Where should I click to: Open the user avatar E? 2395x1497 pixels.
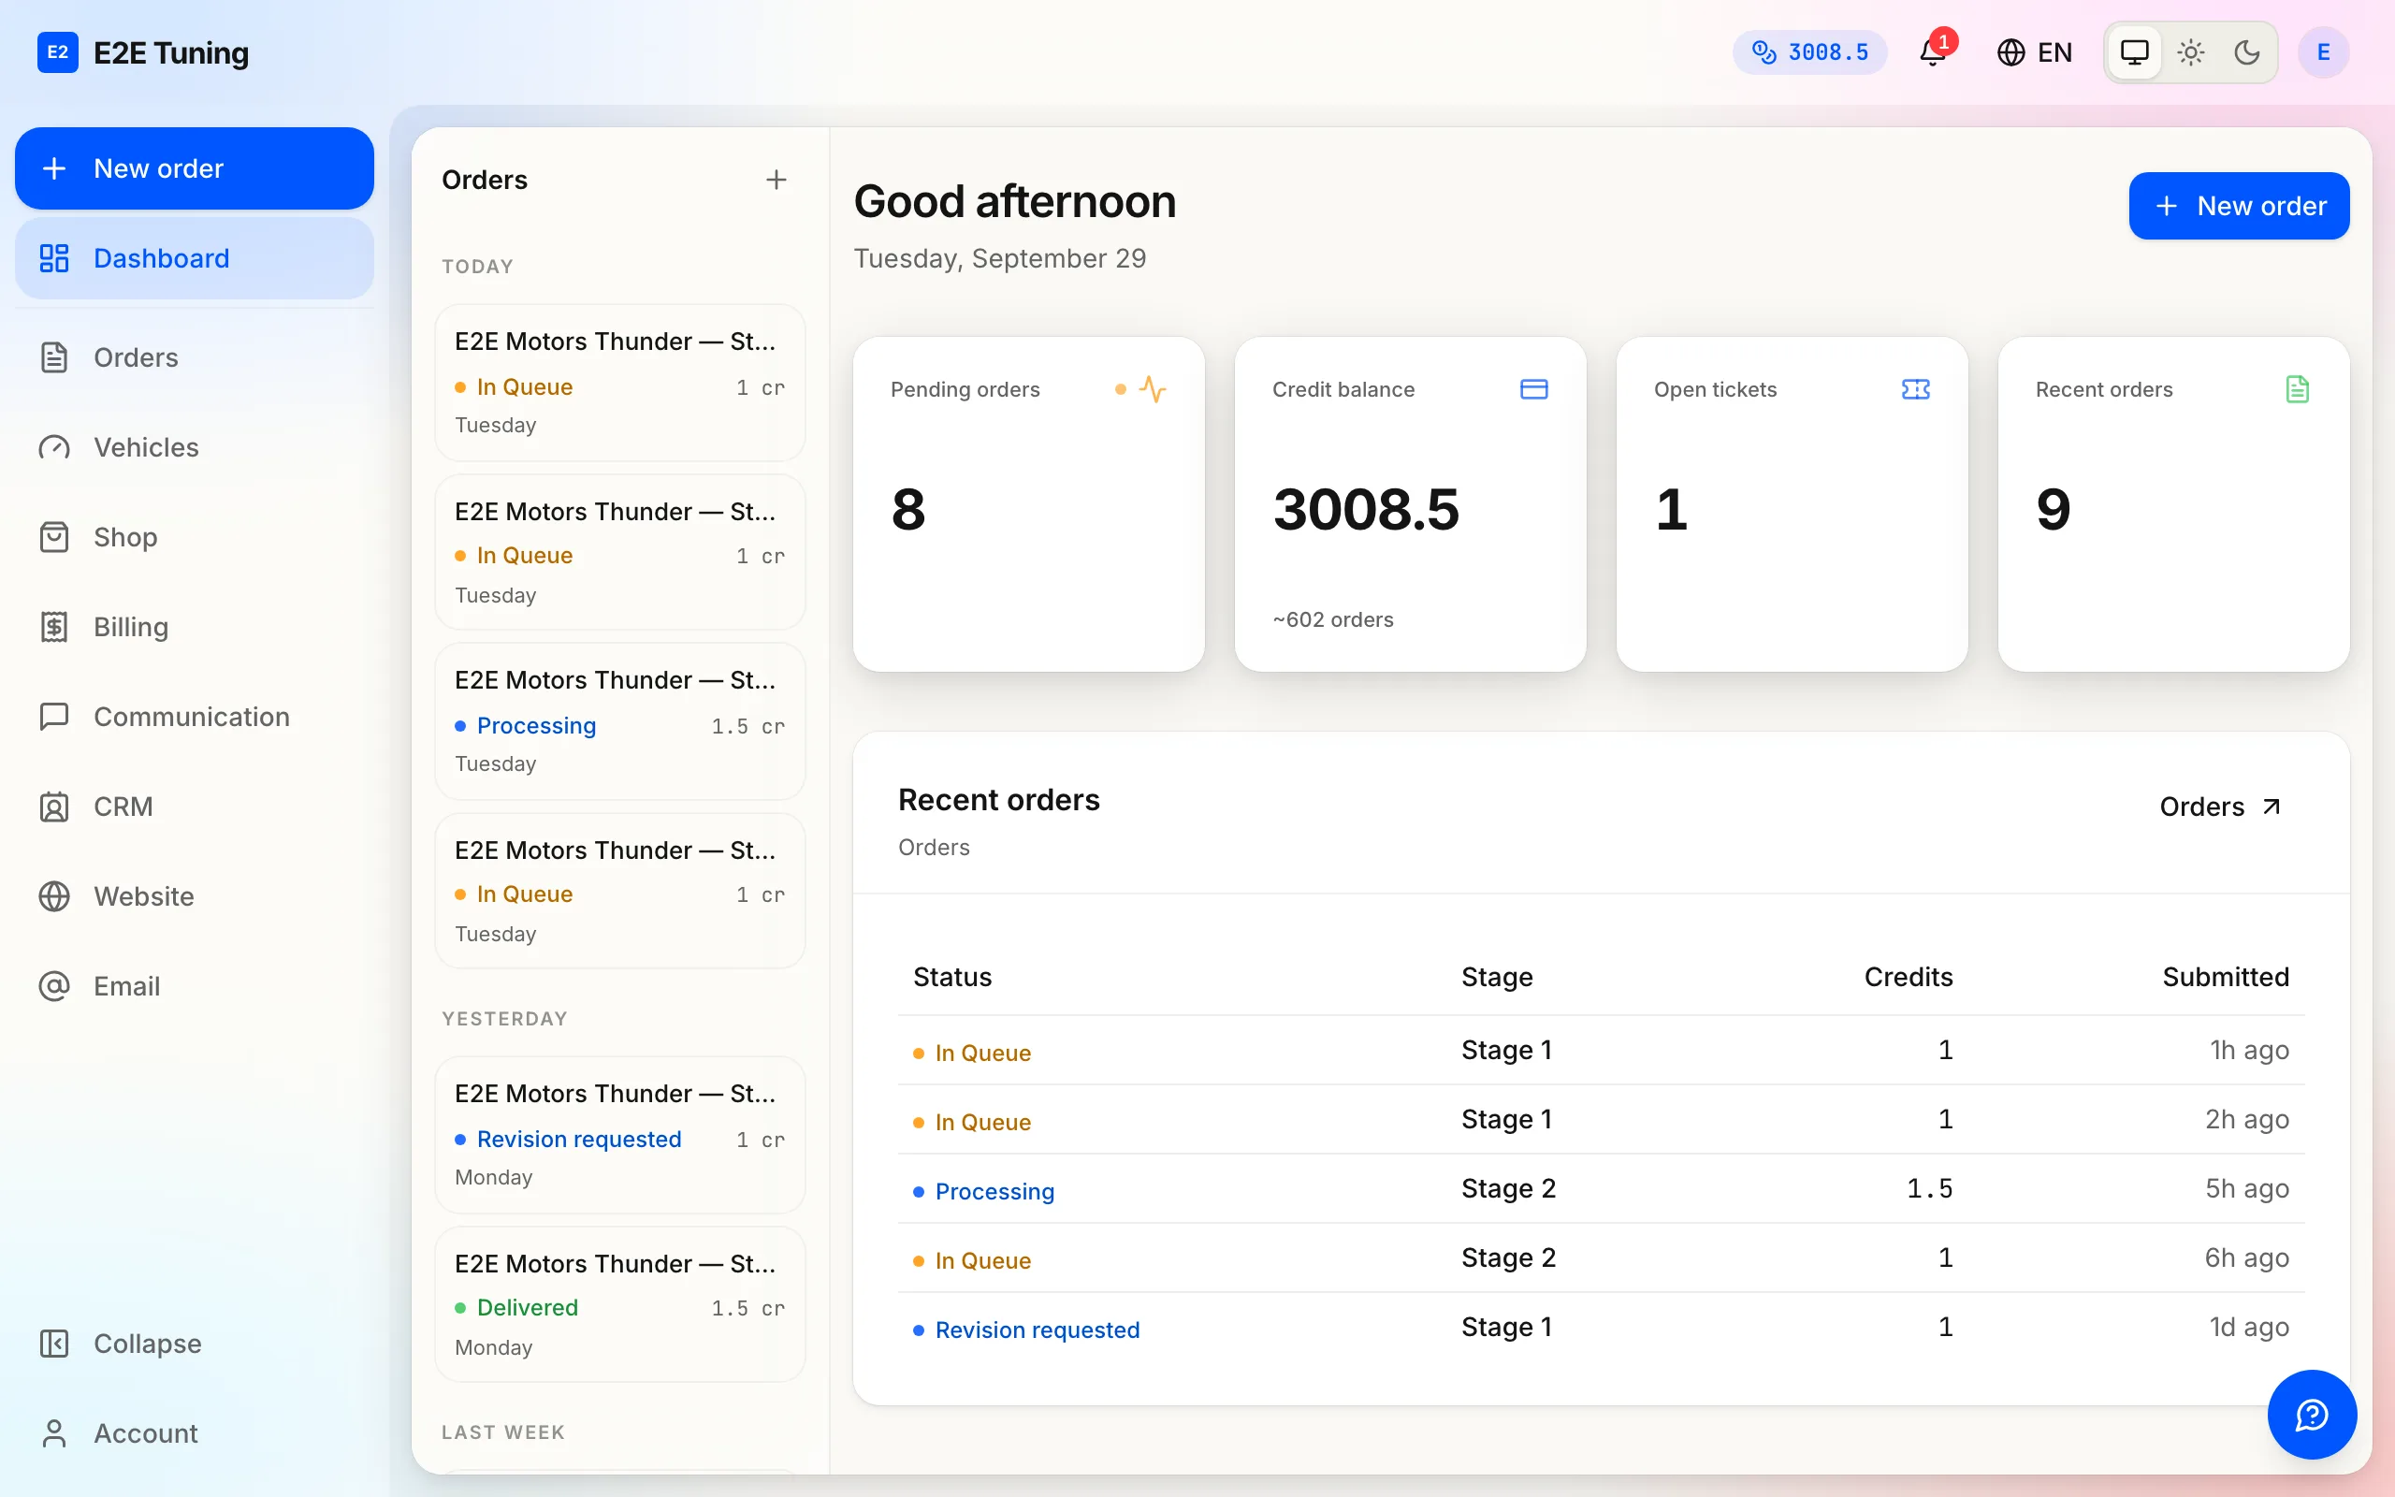click(2324, 51)
